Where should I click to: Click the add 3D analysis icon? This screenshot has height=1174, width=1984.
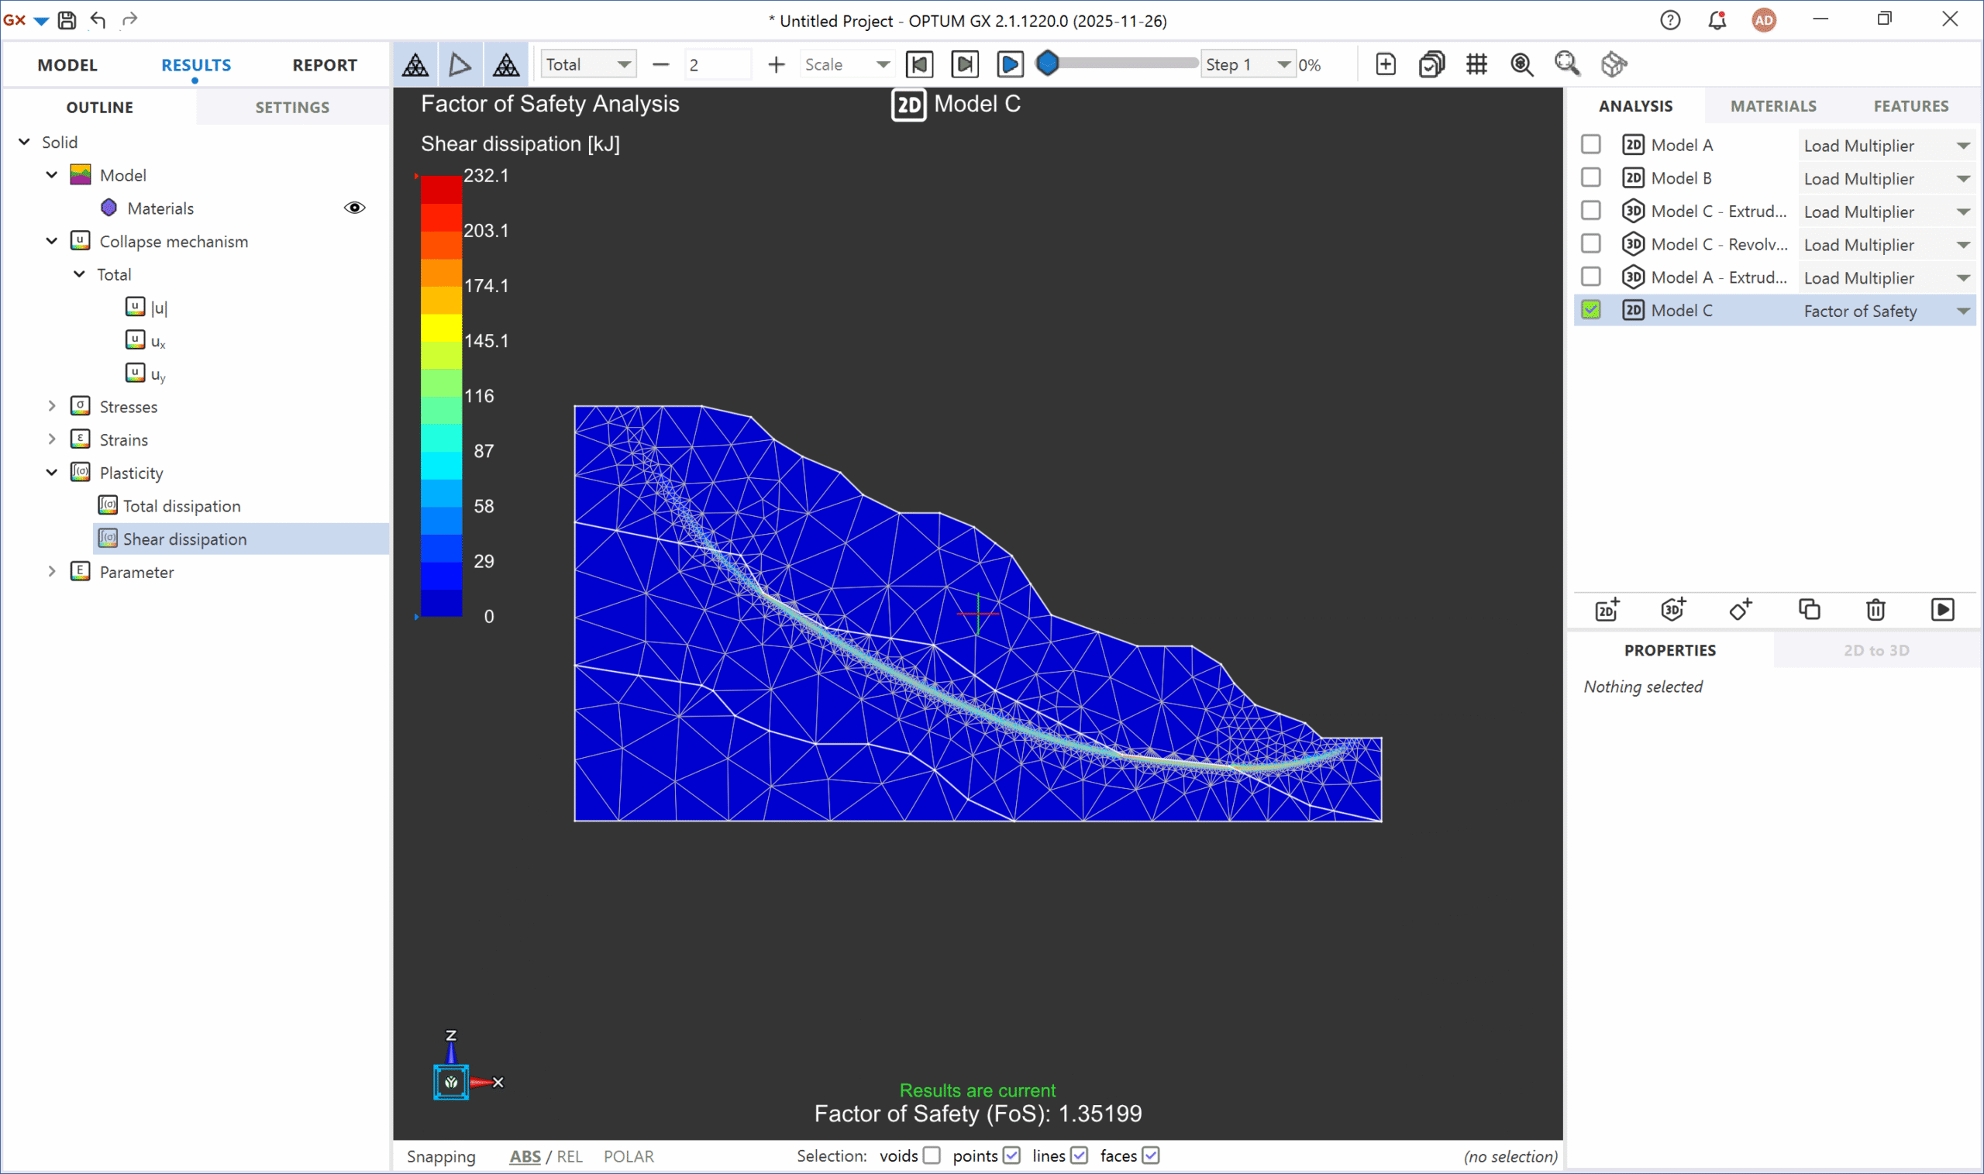(x=1672, y=609)
